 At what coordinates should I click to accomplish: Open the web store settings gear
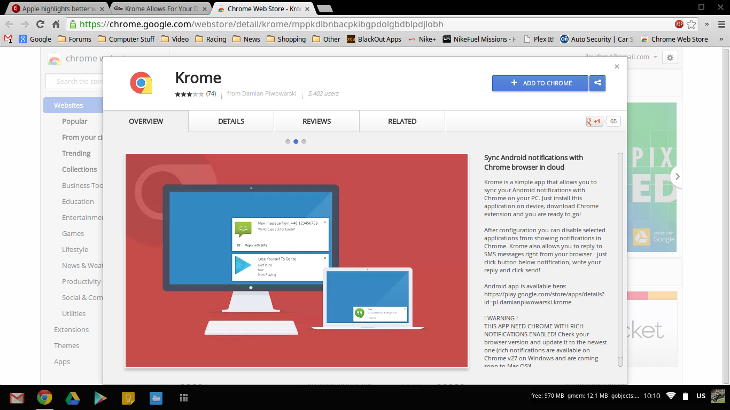point(670,57)
